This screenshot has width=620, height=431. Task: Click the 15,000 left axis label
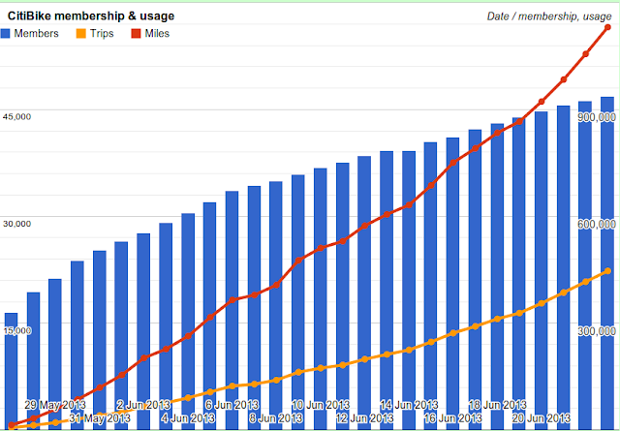(x=17, y=331)
